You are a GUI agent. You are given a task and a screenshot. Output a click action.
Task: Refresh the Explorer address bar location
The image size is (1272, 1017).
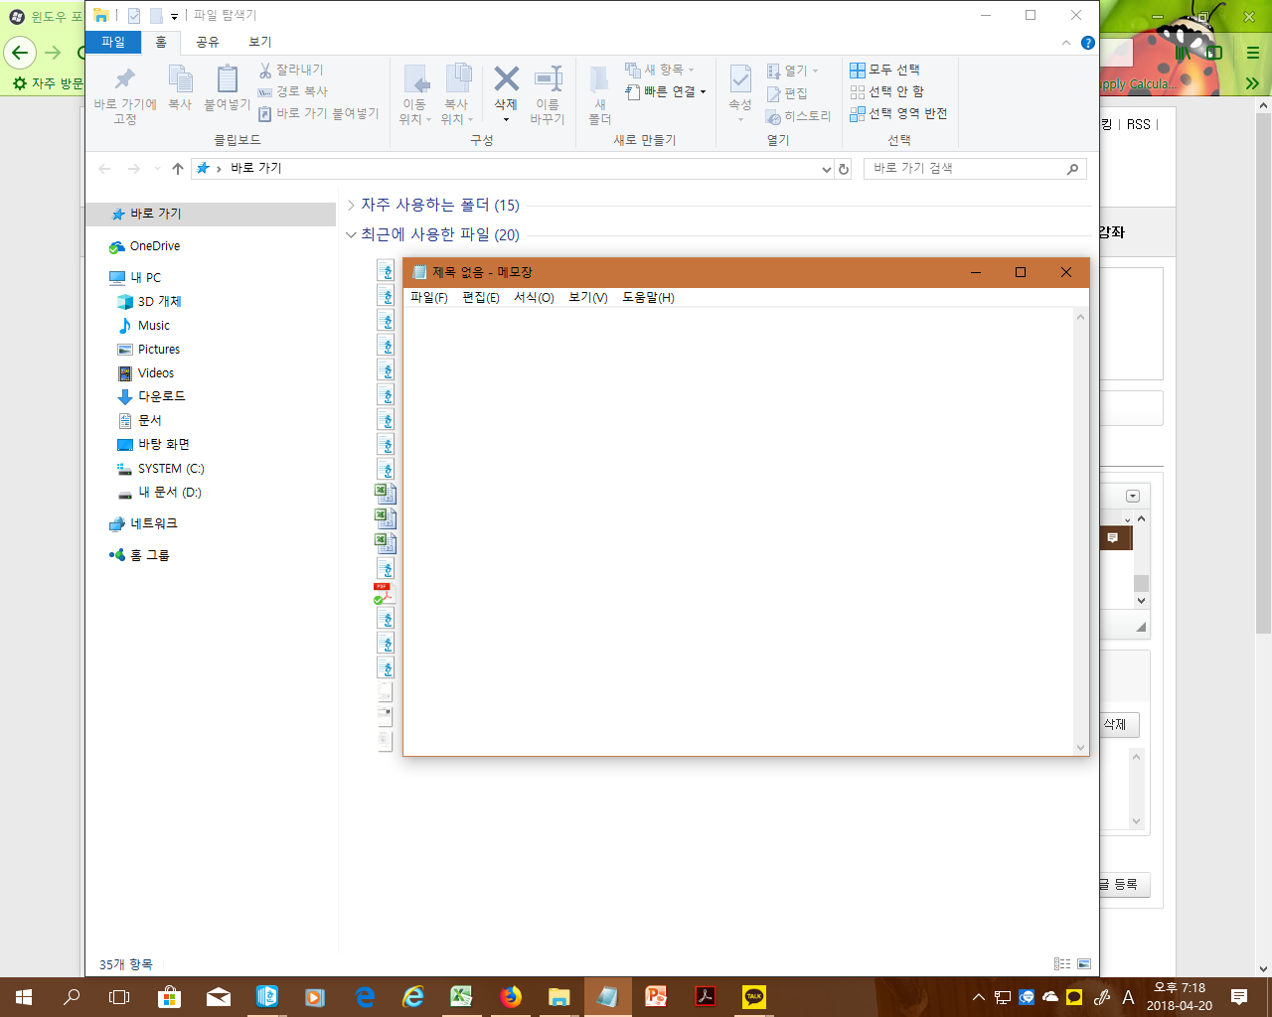(844, 169)
